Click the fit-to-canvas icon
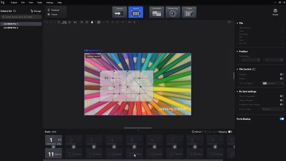Viewport: 286px width, 161px height. (x=82, y=22)
